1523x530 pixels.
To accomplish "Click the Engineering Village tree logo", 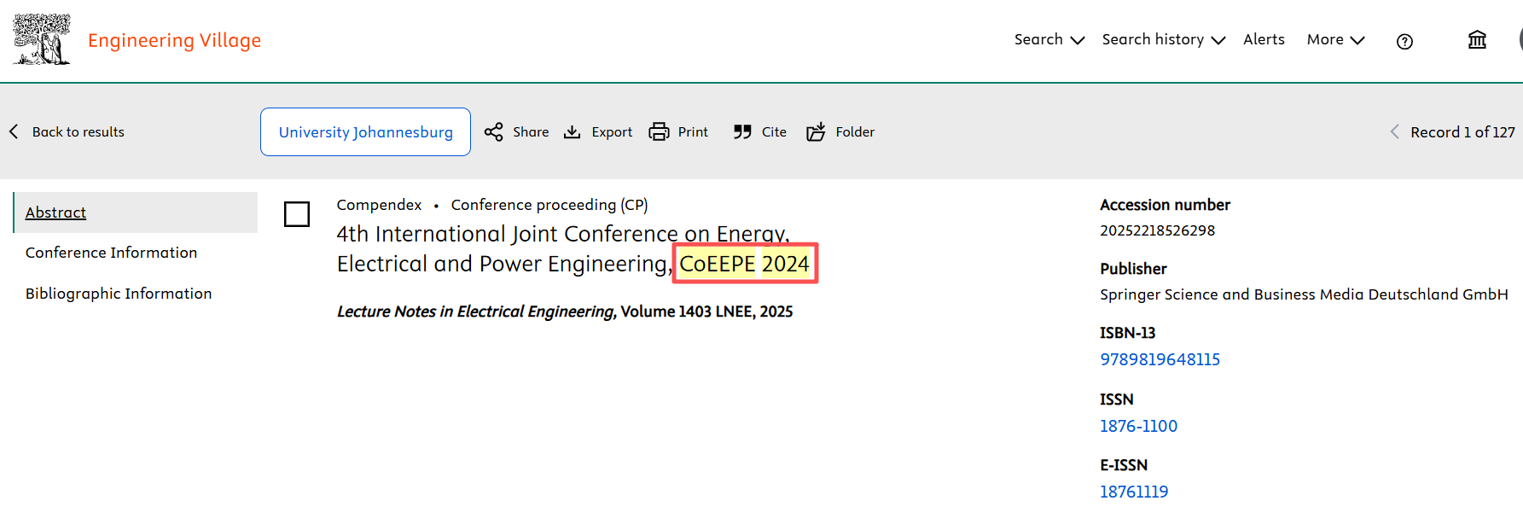I will tap(41, 39).
